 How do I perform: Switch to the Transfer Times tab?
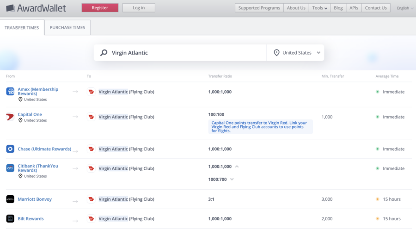click(22, 28)
